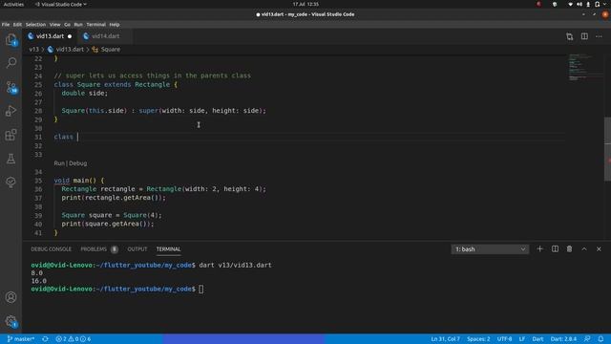The width and height of the screenshot is (611, 344).
Task: Open the Run and Debug view
Action: 11,111
